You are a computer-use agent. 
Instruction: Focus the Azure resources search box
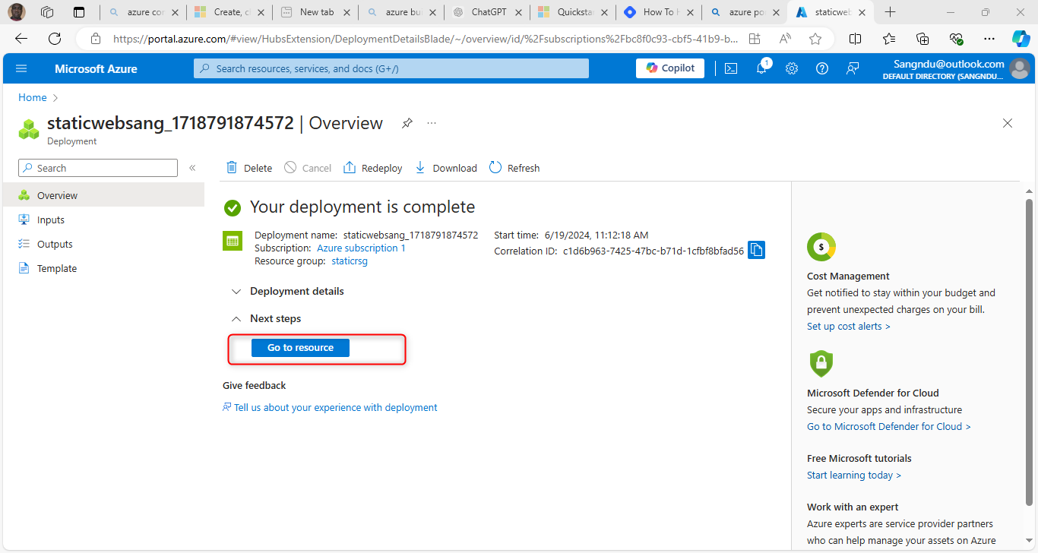coord(391,68)
